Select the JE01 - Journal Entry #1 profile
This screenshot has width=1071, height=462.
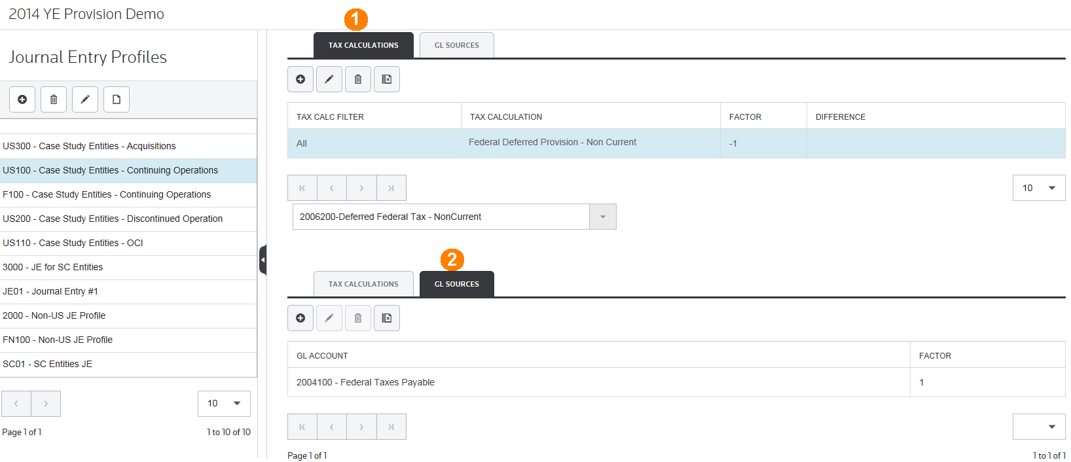[x=50, y=291]
